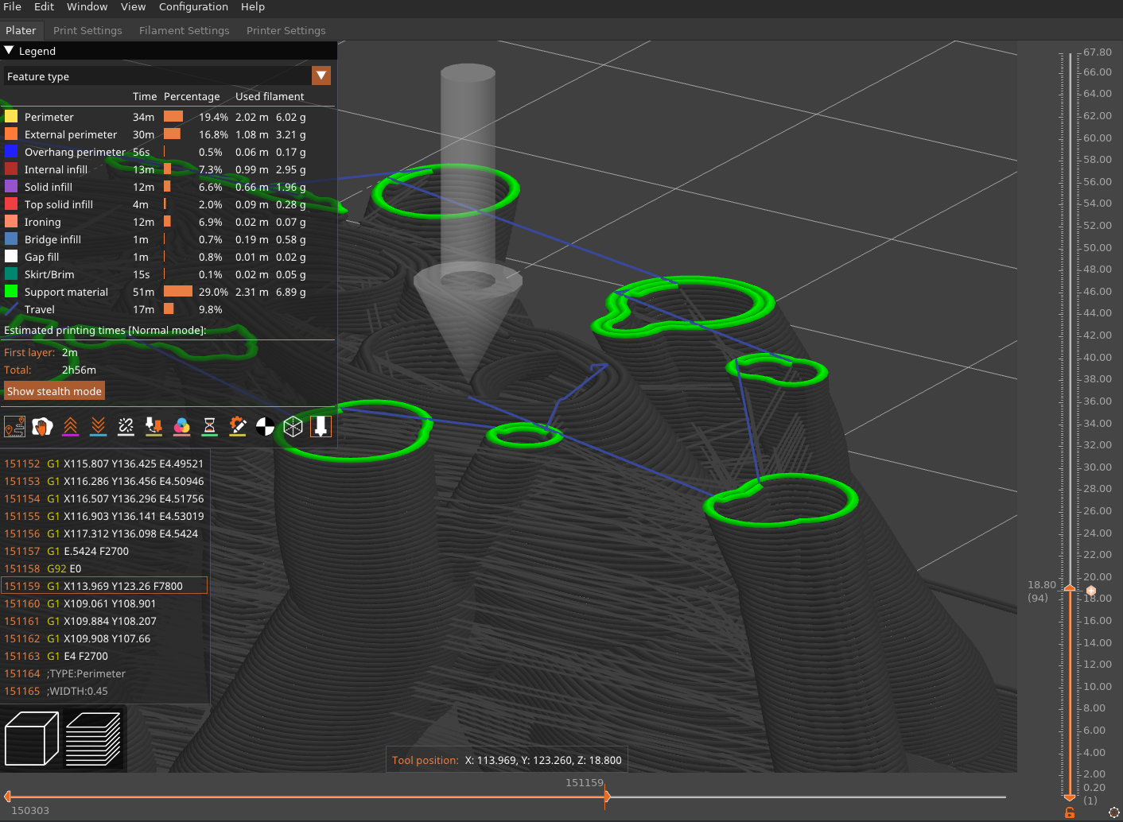Switch to the Print Settings tab
The height and width of the screenshot is (822, 1123).
coord(87,30)
